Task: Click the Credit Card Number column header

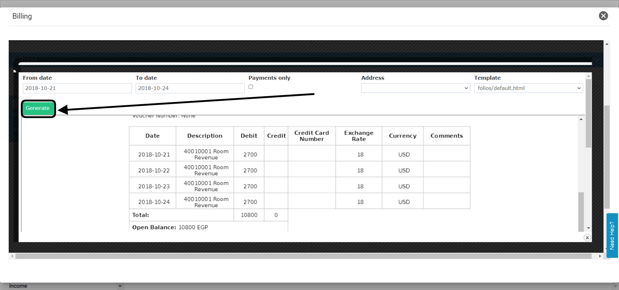Action: click(312, 136)
